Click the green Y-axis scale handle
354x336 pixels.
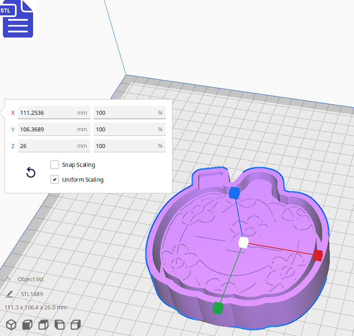218,308
